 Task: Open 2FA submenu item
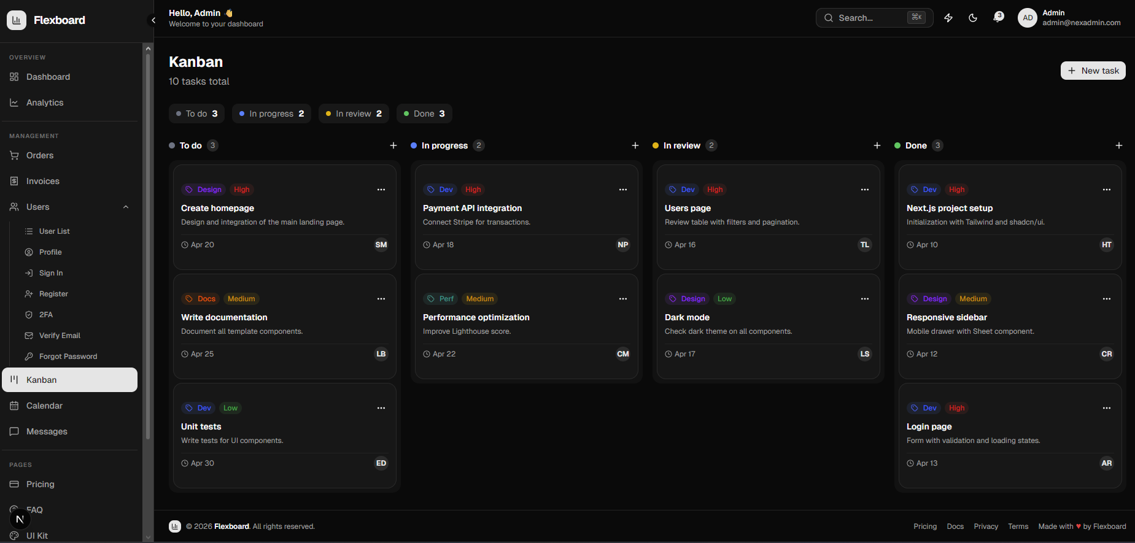[77, 315]
